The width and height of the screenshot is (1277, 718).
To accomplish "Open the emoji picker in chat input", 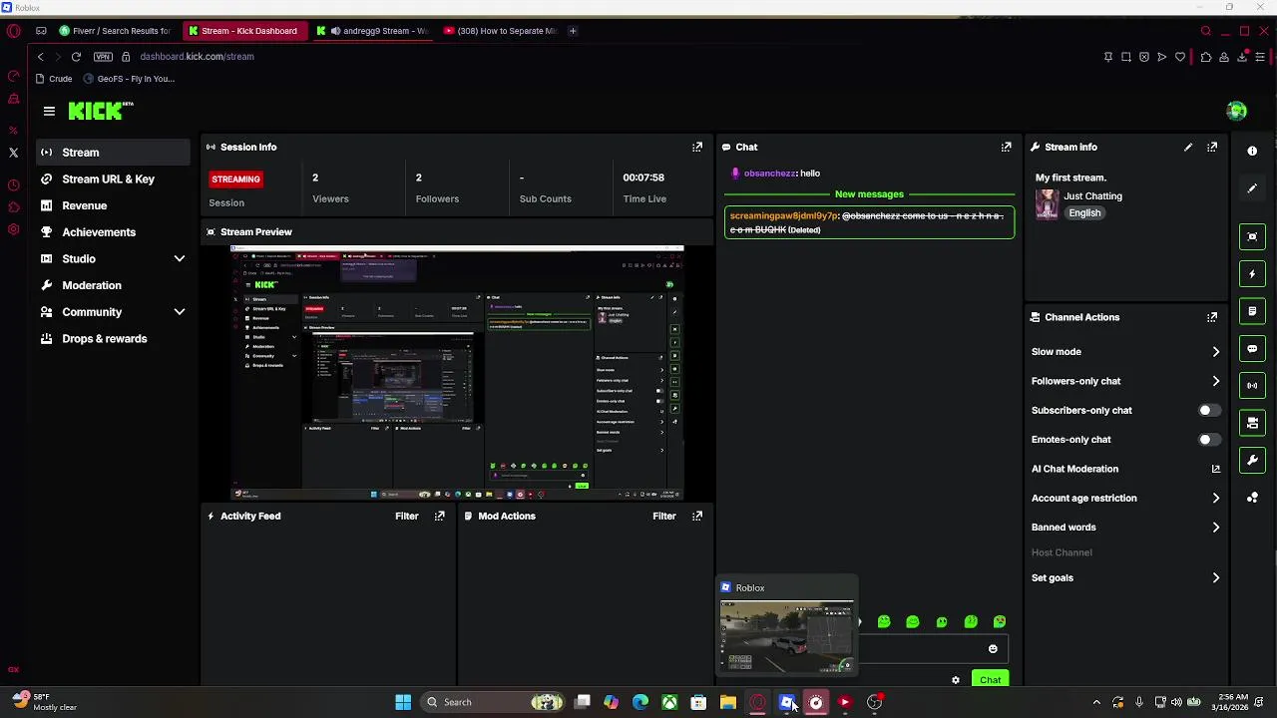I will click(993, 649).
